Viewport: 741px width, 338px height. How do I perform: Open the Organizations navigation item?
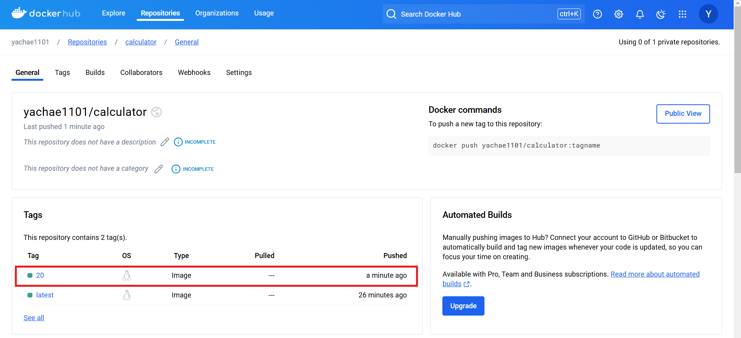[217, 13]
